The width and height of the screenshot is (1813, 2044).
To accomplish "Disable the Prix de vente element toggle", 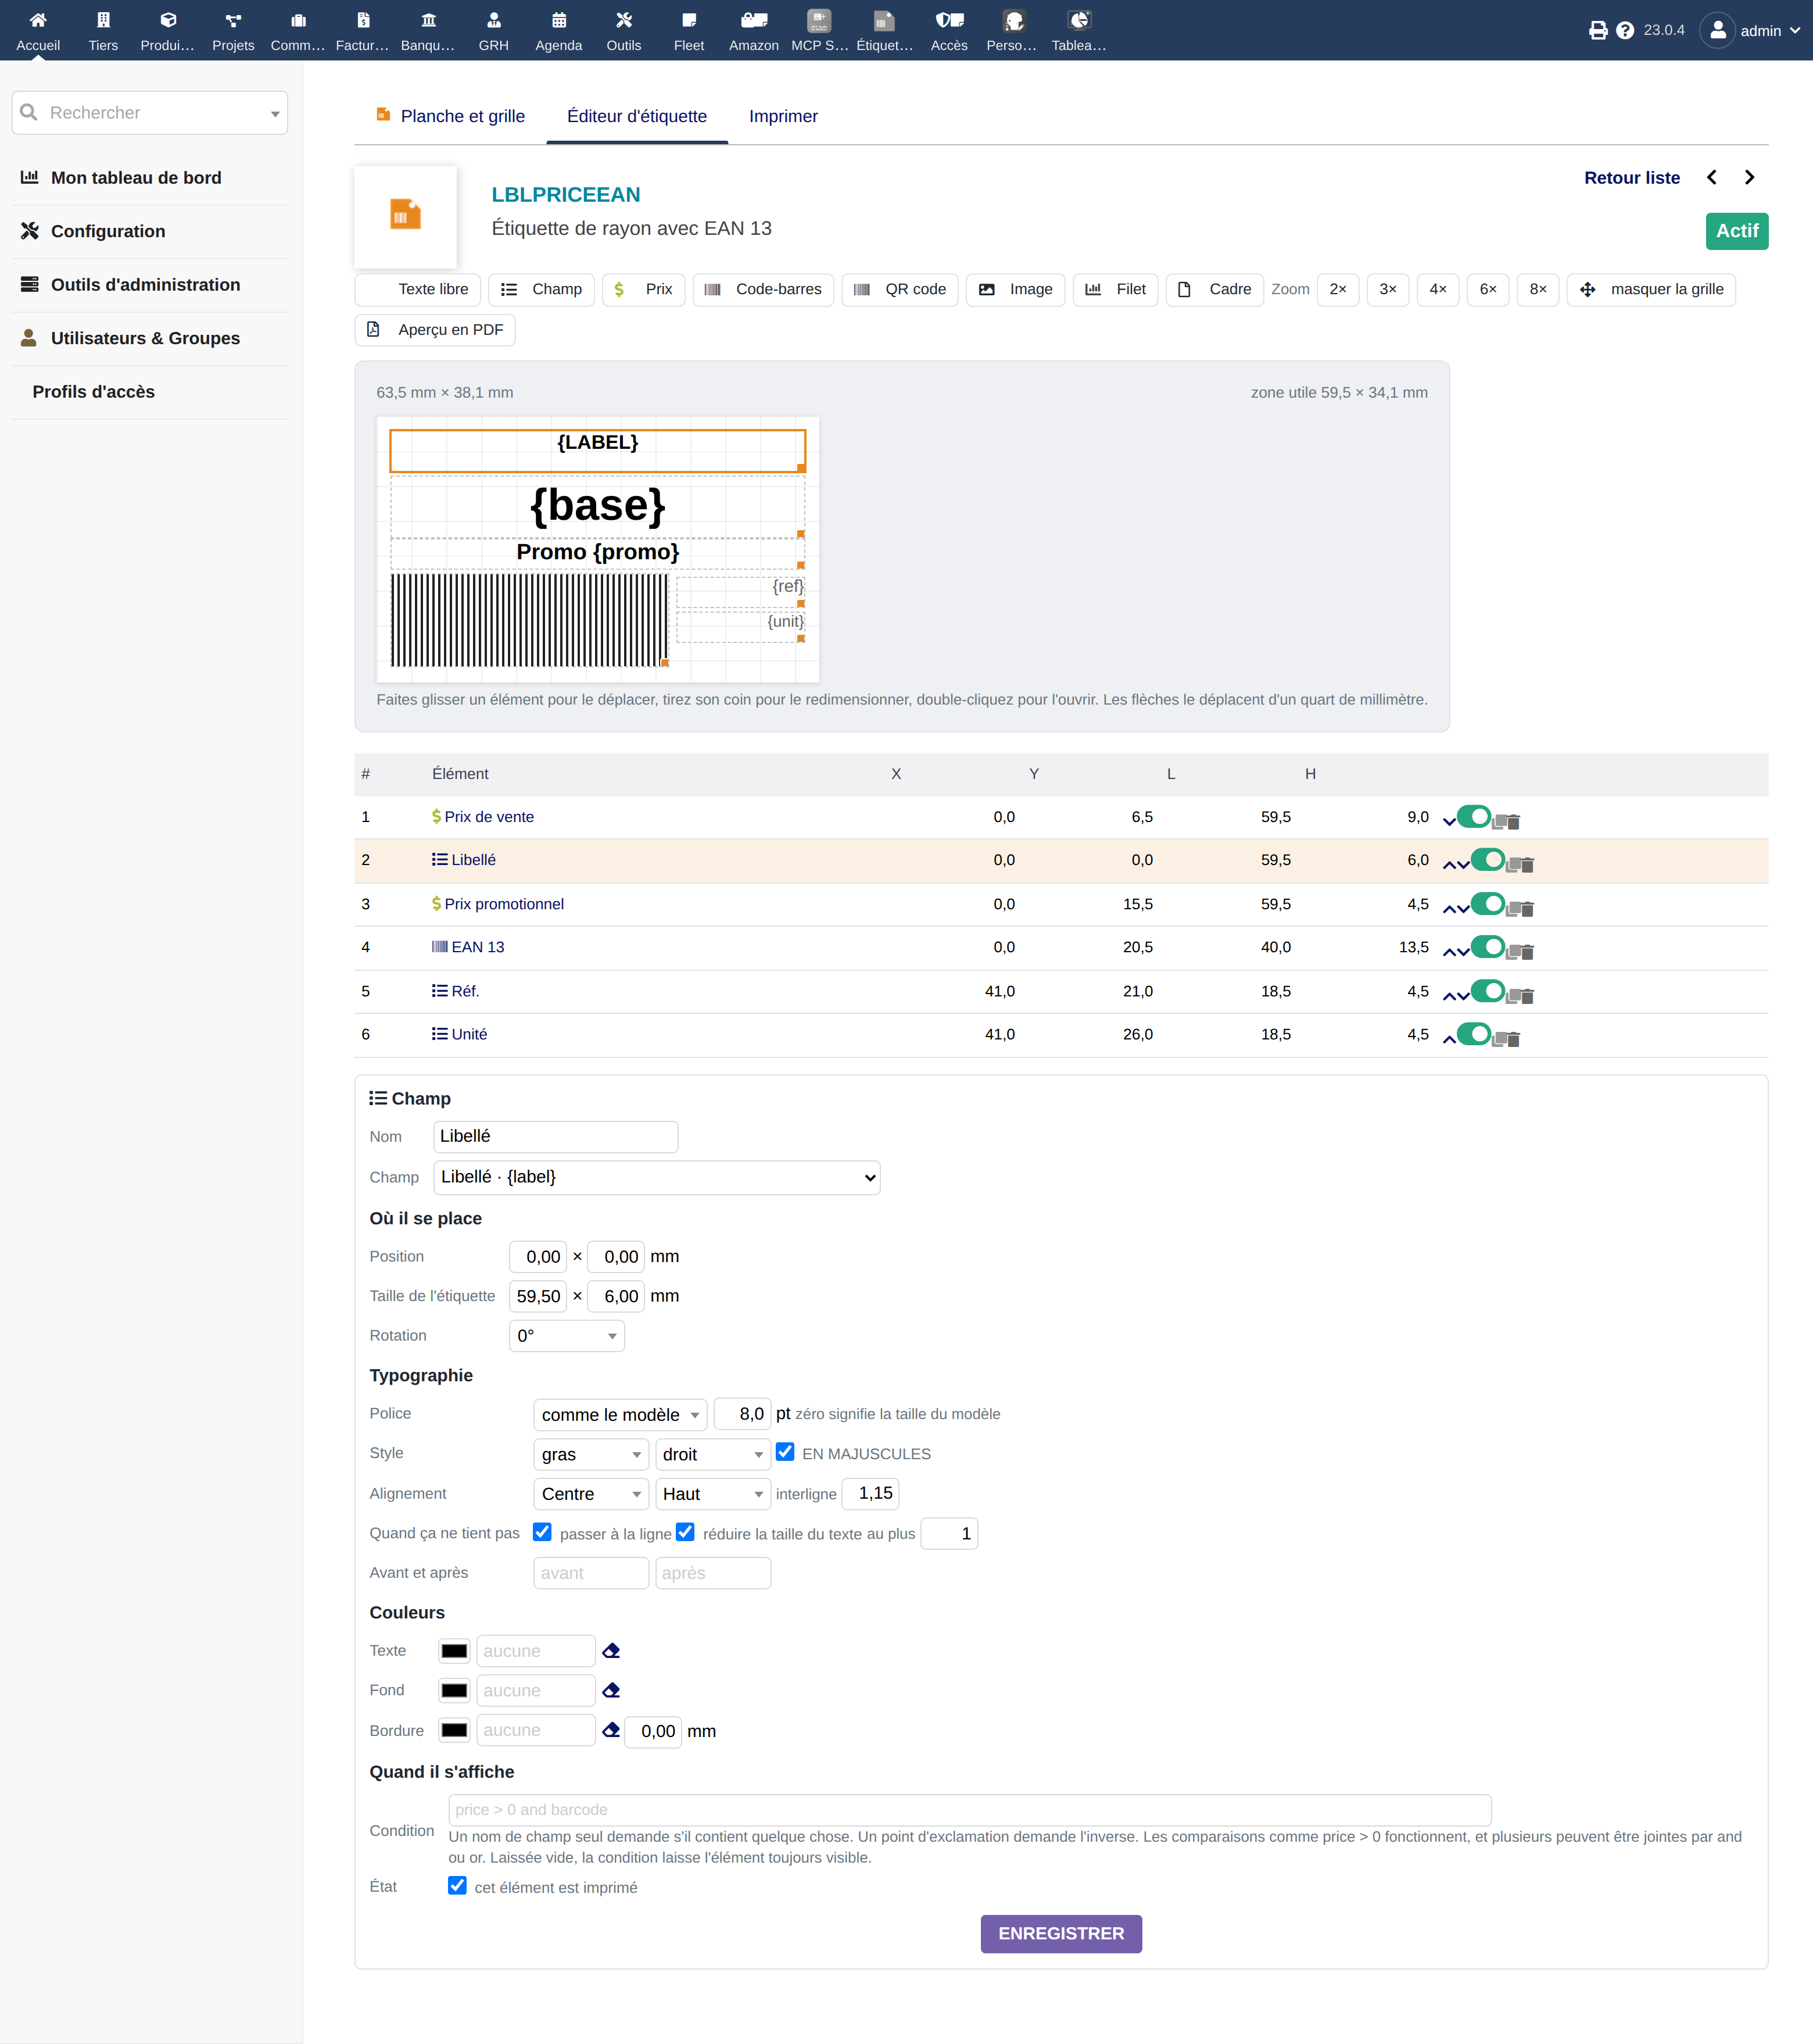I will click(x=1474, y=817).
